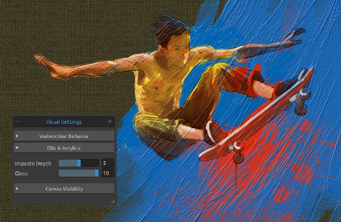The width and height of the screenshot is (341, 222).
Task: Click the Visual Settings title text
Action: [x=64, y=122]
